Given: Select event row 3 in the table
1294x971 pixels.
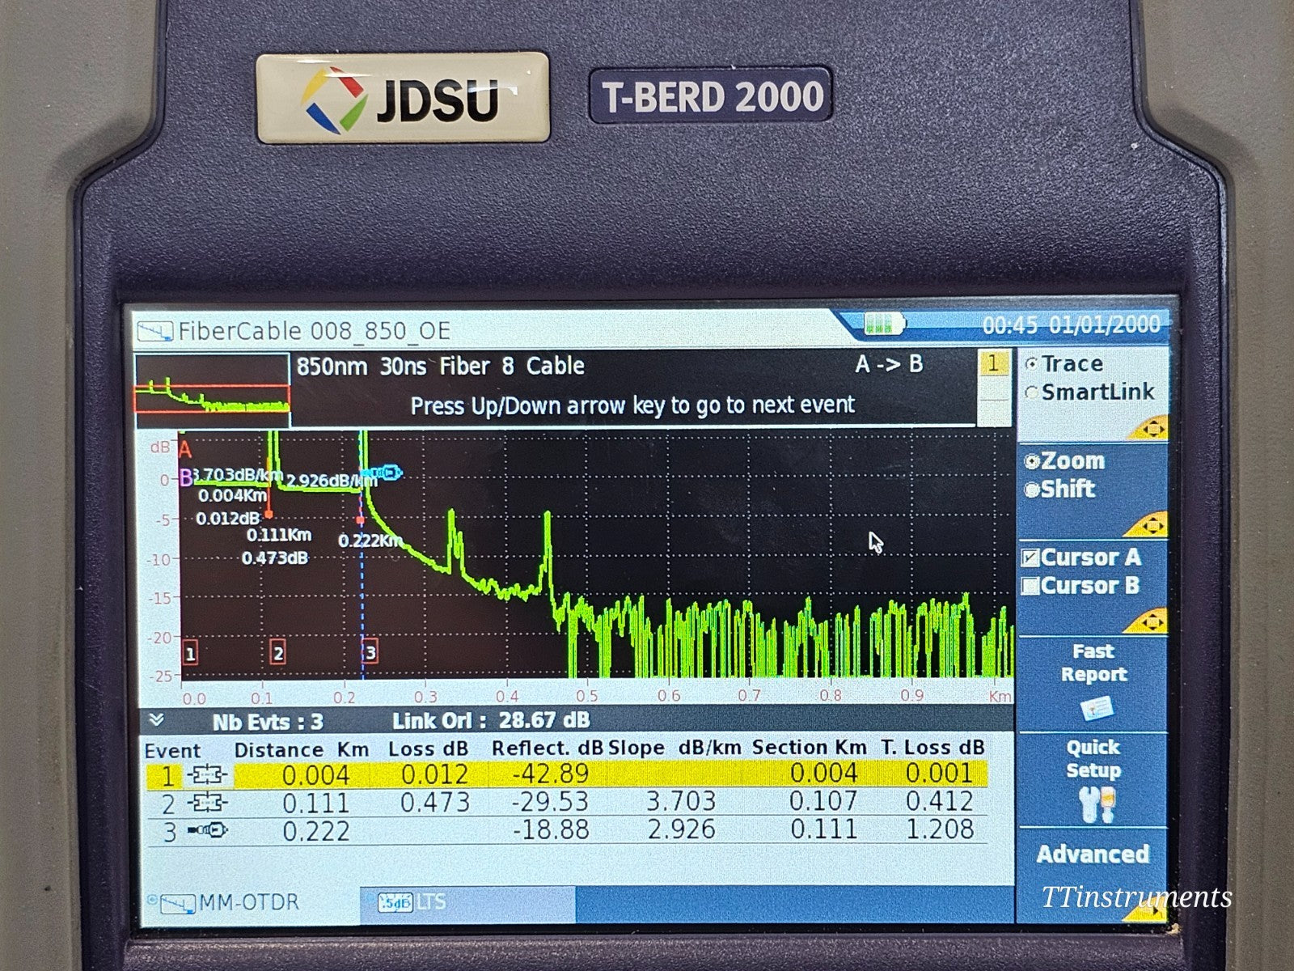Looking at the screenshot, I should (x=485, y=829).
